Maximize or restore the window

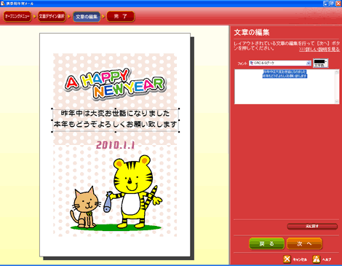click(x=332, y=4)
